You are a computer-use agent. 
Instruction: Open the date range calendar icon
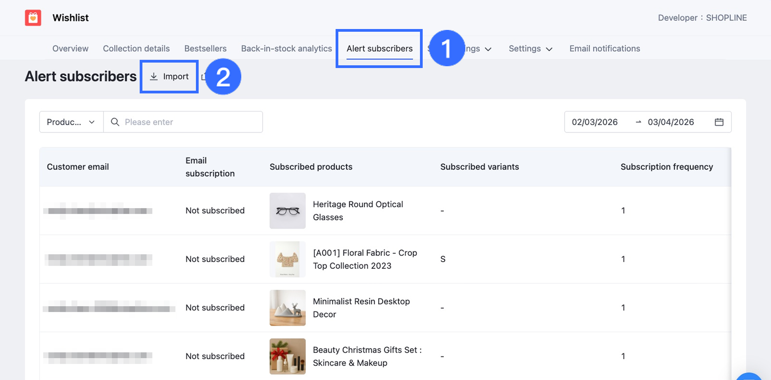tap(719, 122)
